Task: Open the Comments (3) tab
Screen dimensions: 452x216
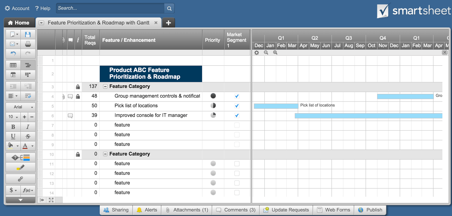Action: pyautogui.click(x=236, y=210)
